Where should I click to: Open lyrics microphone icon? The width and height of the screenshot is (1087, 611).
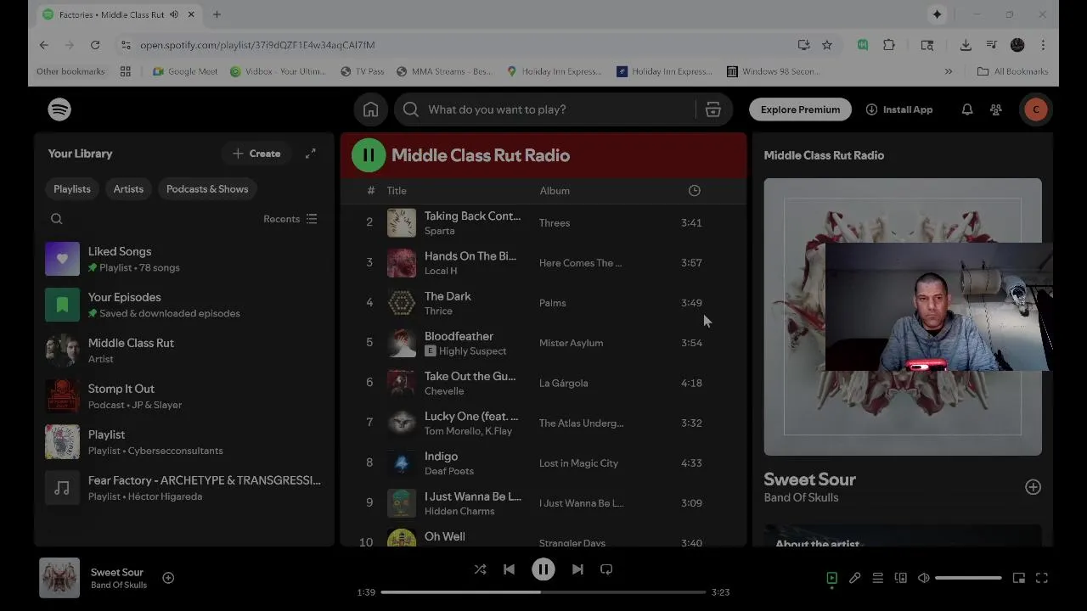[855, 578]
